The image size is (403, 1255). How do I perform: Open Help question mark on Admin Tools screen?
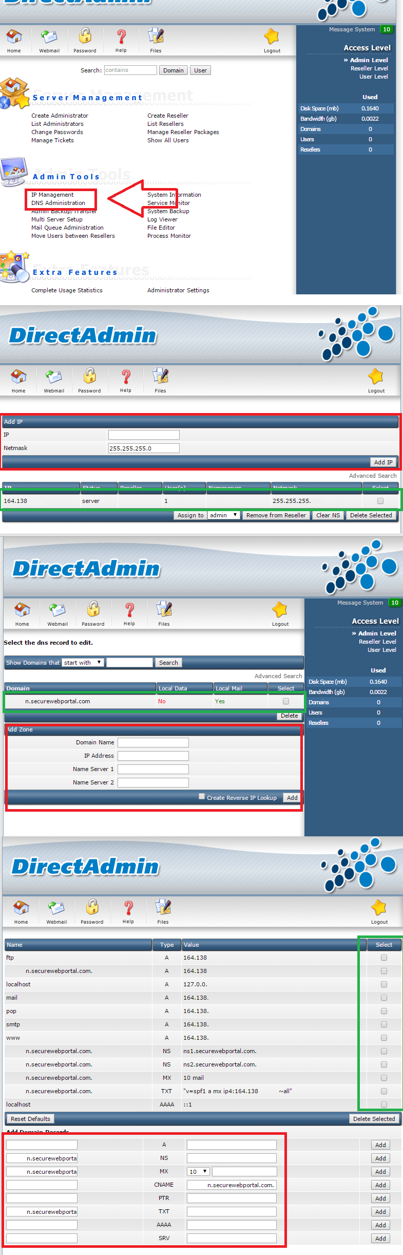pyautogui.click(x=121, y=36)
